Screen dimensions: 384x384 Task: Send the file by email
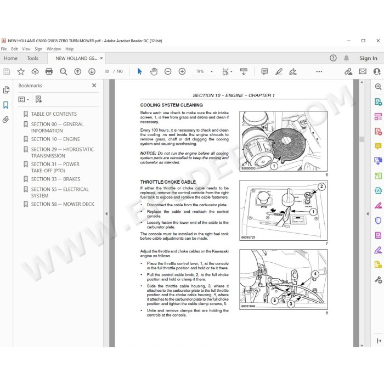(x=363, y=71)
